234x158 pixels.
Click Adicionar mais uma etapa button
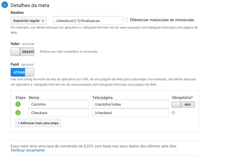pyautogui.click(x=38, y=123)
